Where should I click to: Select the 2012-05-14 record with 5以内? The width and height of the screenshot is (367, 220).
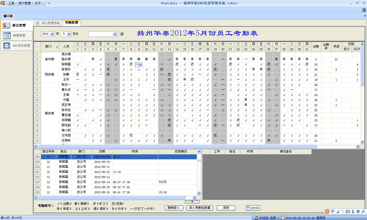pyautogui.click(x=119, y=182)
